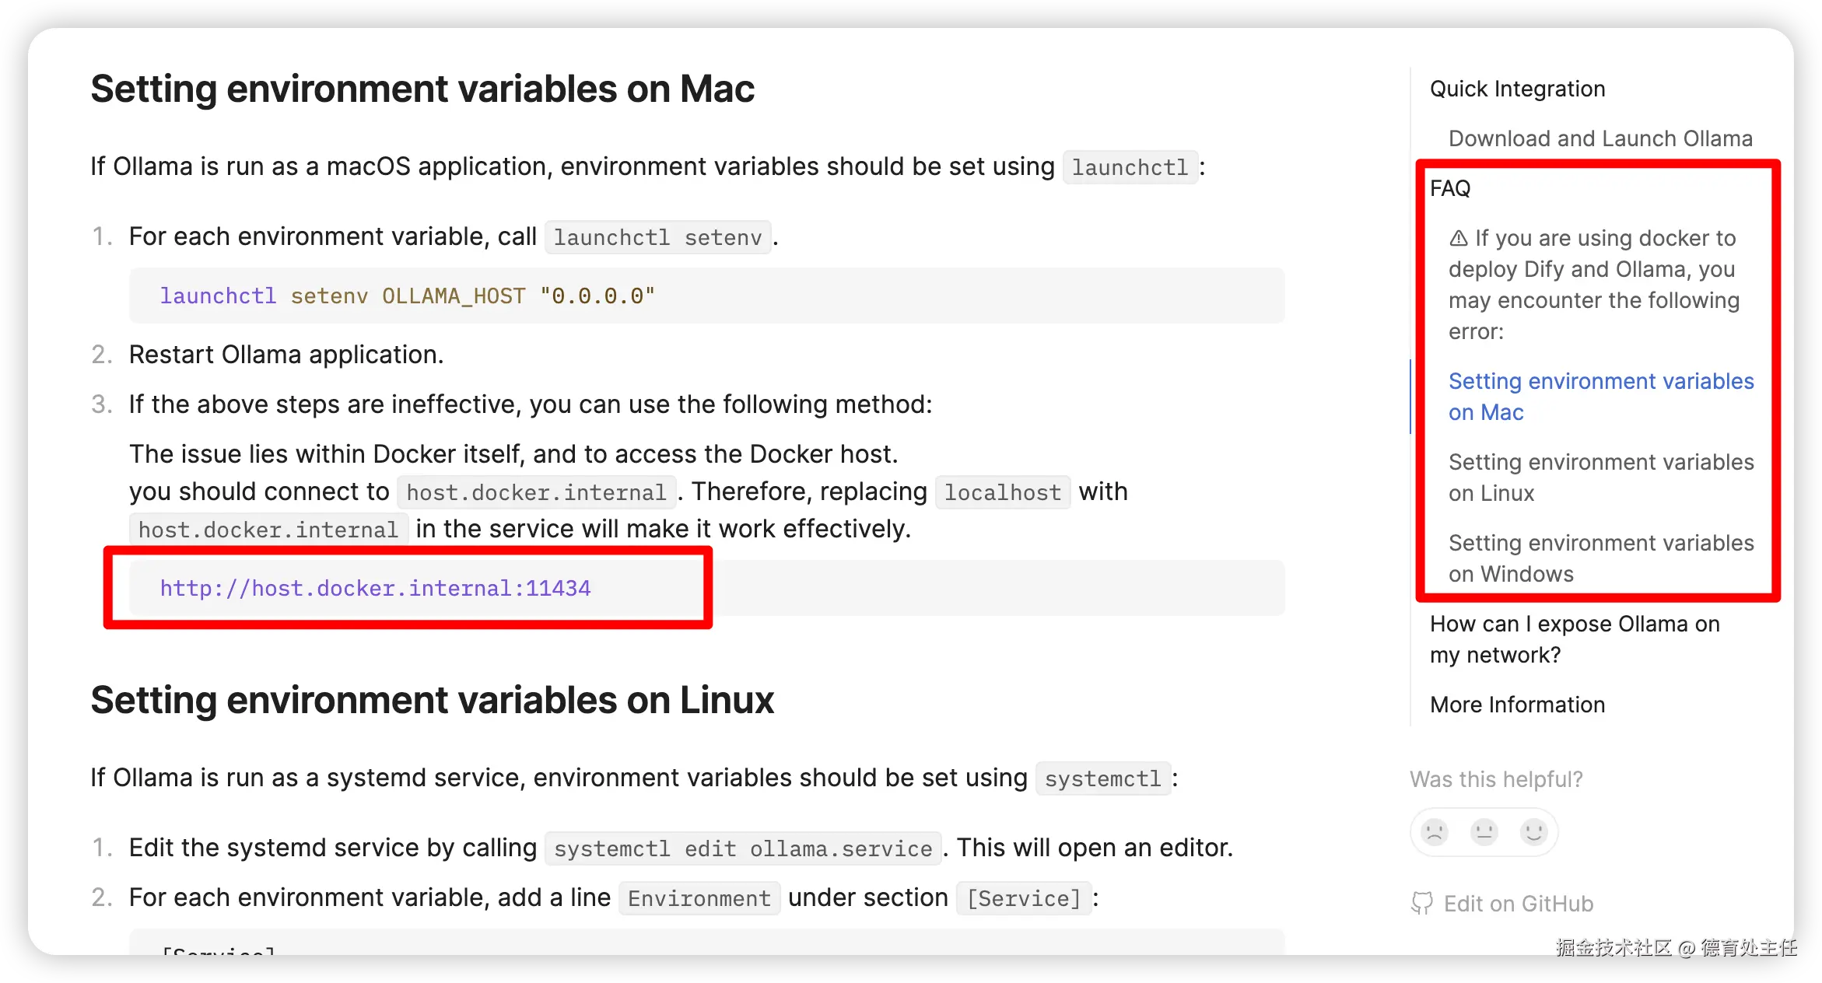Click the Setting environment variables on Mac heading

[x=422, y=89]
